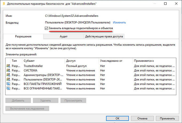The image size is (182, 123).
Task: Sort by the Применяется к column header
Action: [x=154, y=61]
